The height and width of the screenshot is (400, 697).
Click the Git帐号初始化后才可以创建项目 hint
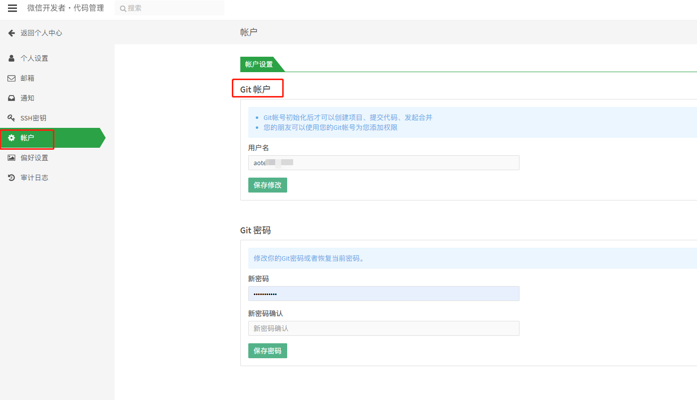pyautogui.click(x=348, y=117)
